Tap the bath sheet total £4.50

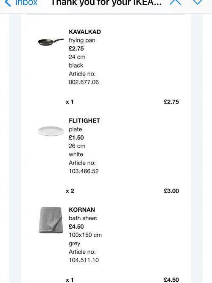coord(171,280)
